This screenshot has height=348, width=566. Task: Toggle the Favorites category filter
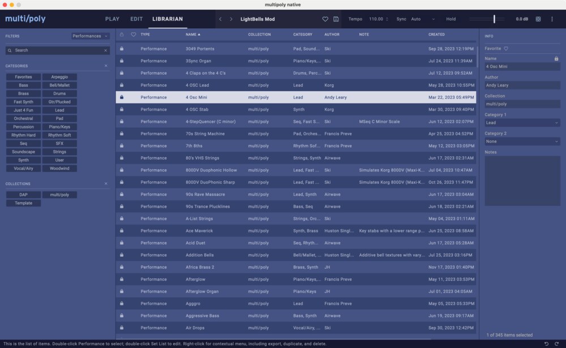tap(23, 77)
